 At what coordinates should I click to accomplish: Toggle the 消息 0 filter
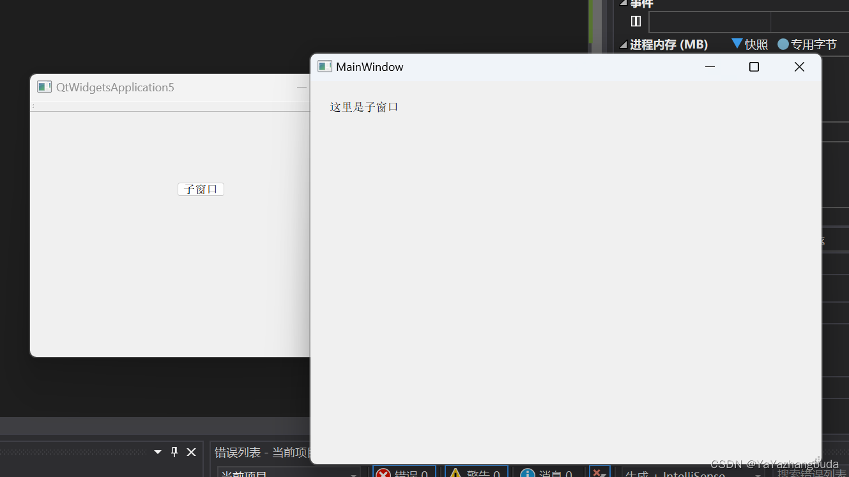click(x=549, y=473)
